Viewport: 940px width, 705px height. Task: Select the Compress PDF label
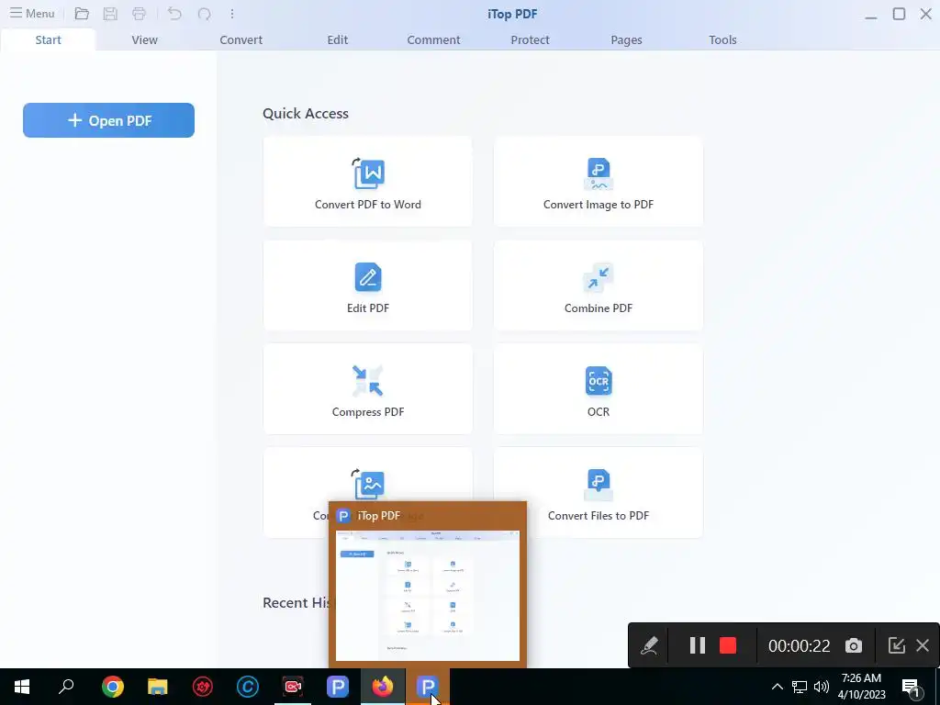point(368,412)
